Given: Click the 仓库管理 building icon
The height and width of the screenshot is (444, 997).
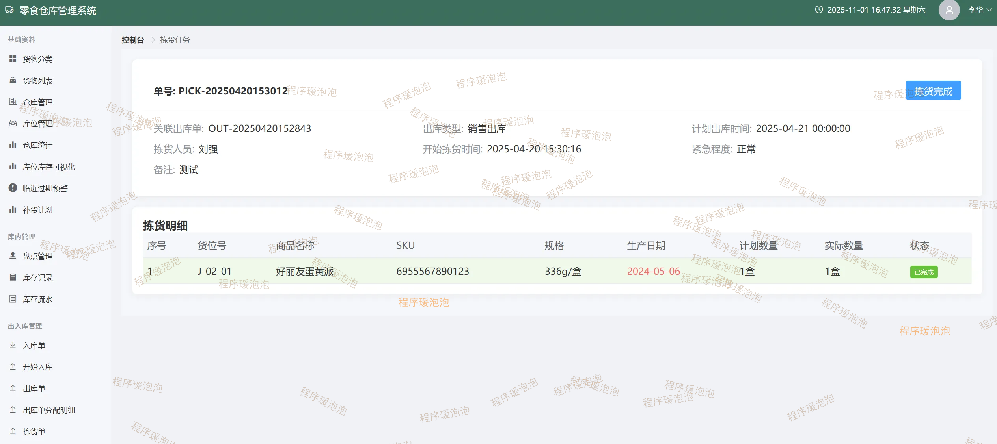Looking at the screenshot, I should pyautogui.click(x=13, y=102).
